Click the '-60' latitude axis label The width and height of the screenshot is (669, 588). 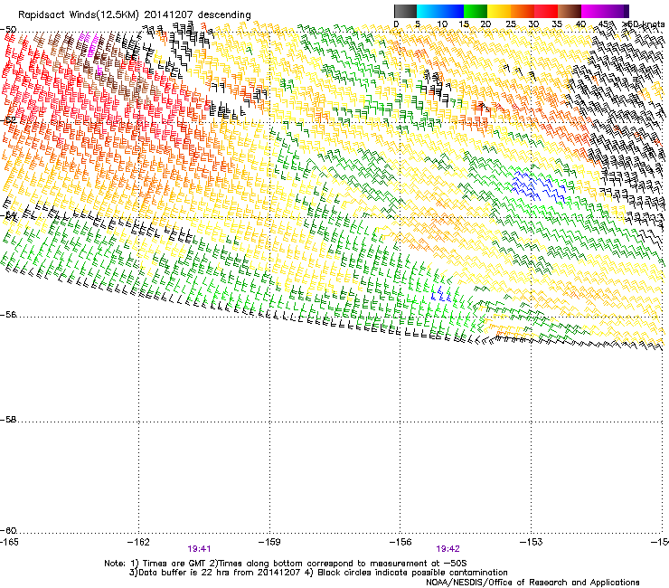pos(8,531)
